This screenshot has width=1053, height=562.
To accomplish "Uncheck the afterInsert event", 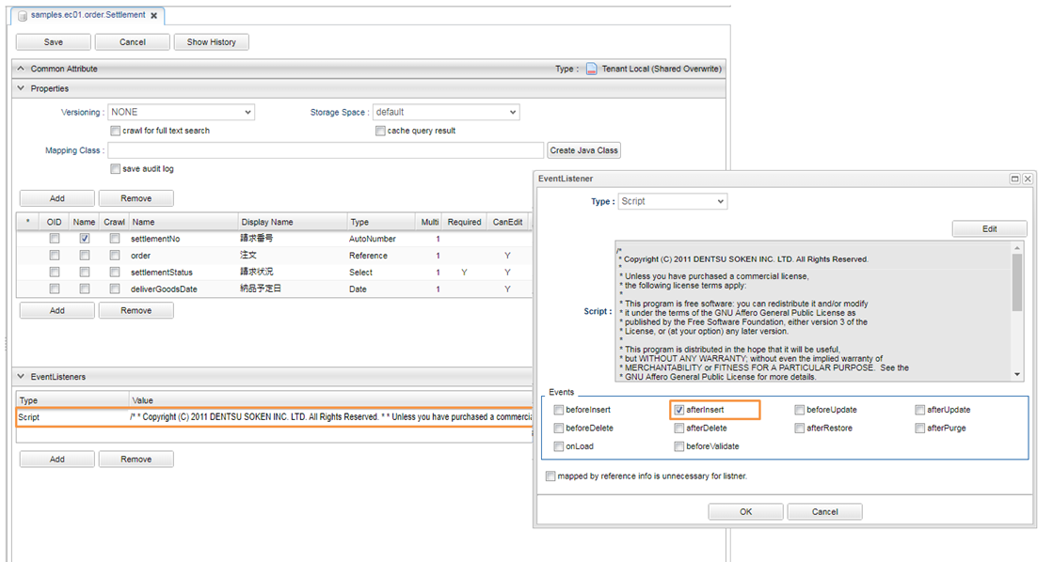I will pos(678,410).
